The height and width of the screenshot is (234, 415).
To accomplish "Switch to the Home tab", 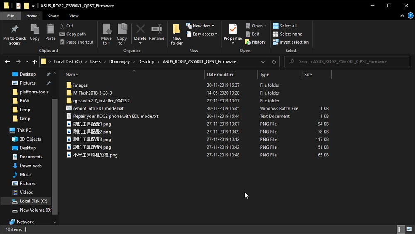I will click(x=32, y=16).
